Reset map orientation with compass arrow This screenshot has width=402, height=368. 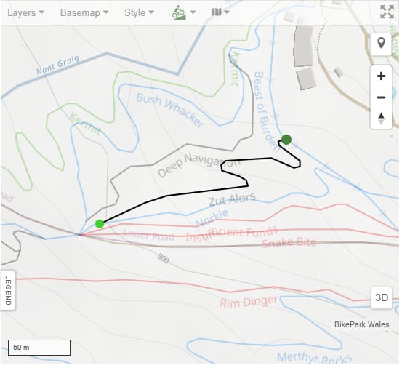point(381,119)
